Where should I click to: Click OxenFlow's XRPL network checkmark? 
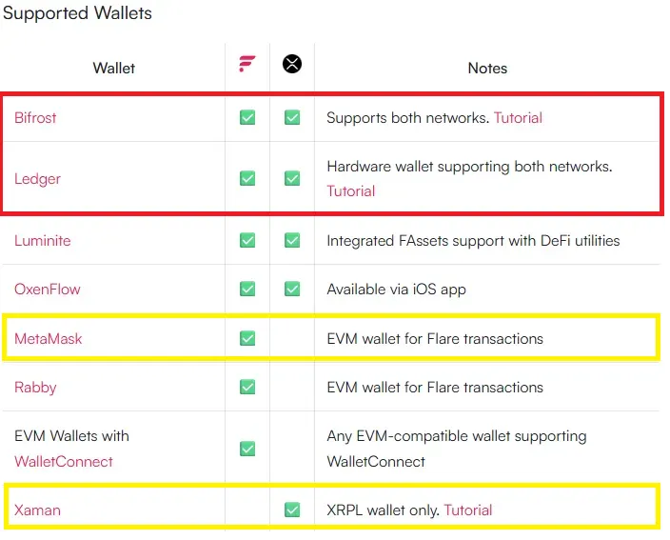pos(292,289)
